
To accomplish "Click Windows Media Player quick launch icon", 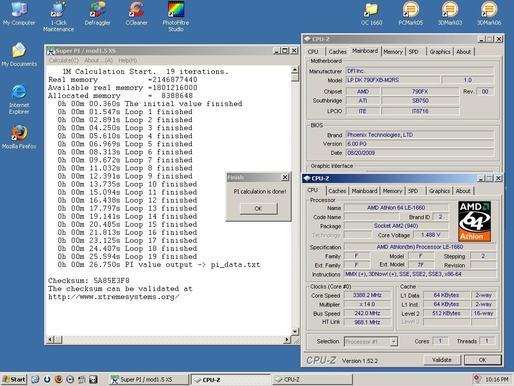I will pos(70,379).
